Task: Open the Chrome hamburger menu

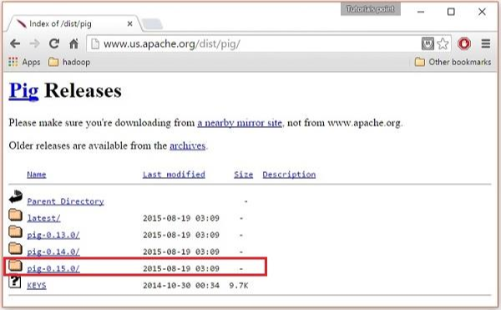Action: pos(486,43)
